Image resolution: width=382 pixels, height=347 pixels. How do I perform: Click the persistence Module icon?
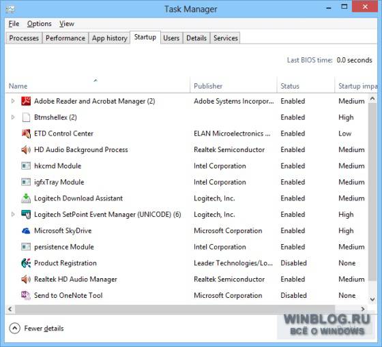26,247
